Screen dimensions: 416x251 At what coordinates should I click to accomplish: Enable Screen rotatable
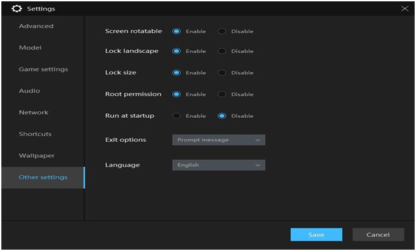pyautogui.click(x=176, y=31)
